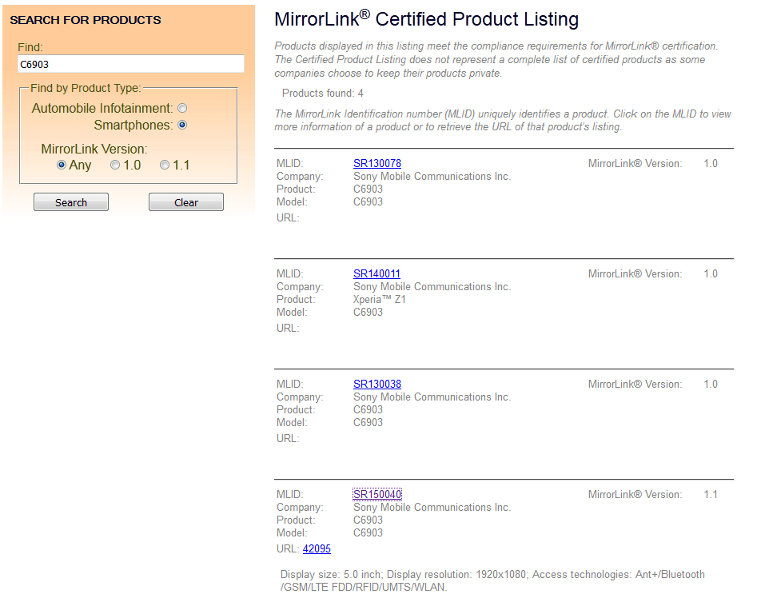Click the 'MirrorLink Version:' label in search panel
Viewport: 761px width, 610px height.
click(94, 149)
